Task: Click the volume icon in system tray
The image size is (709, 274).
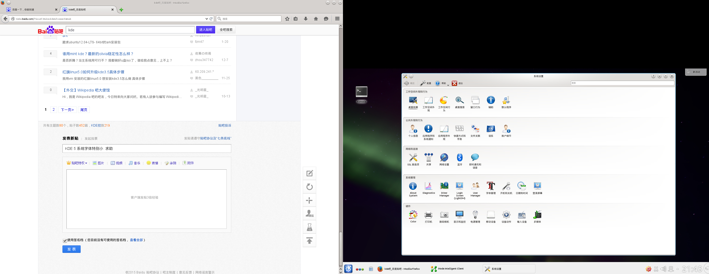Action: [x=663, y=269]
